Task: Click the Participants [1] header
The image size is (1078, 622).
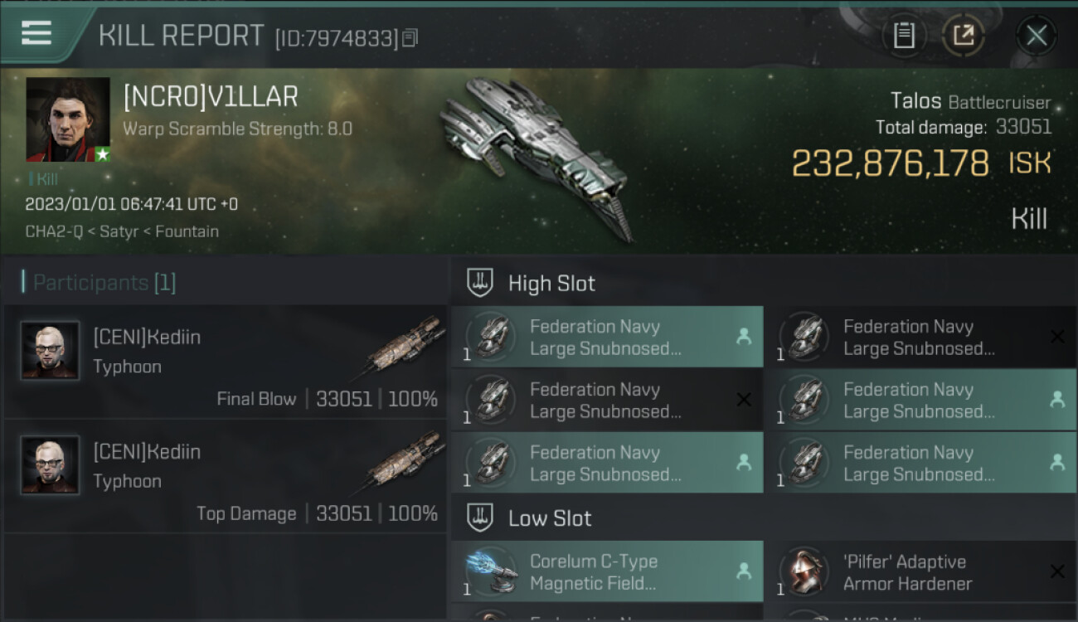Action: click(x=104, y=283)
